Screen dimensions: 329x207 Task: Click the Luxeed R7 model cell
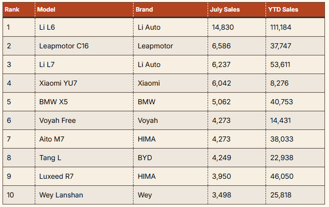click(x=57, y=176)
